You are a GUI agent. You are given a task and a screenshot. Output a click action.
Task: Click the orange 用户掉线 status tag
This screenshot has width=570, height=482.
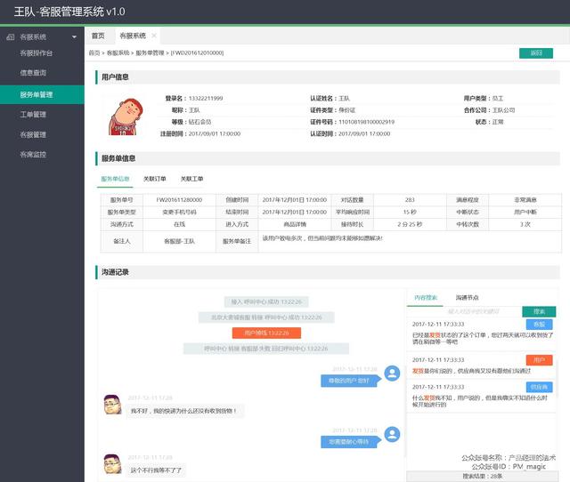point(266,333)
